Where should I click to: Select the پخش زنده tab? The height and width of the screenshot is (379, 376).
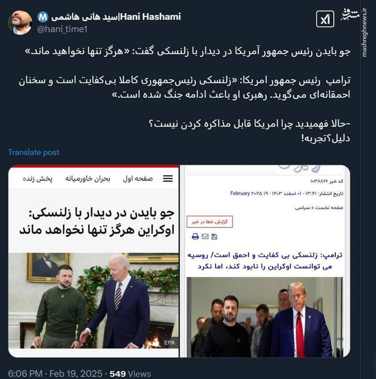click(37, 179)
